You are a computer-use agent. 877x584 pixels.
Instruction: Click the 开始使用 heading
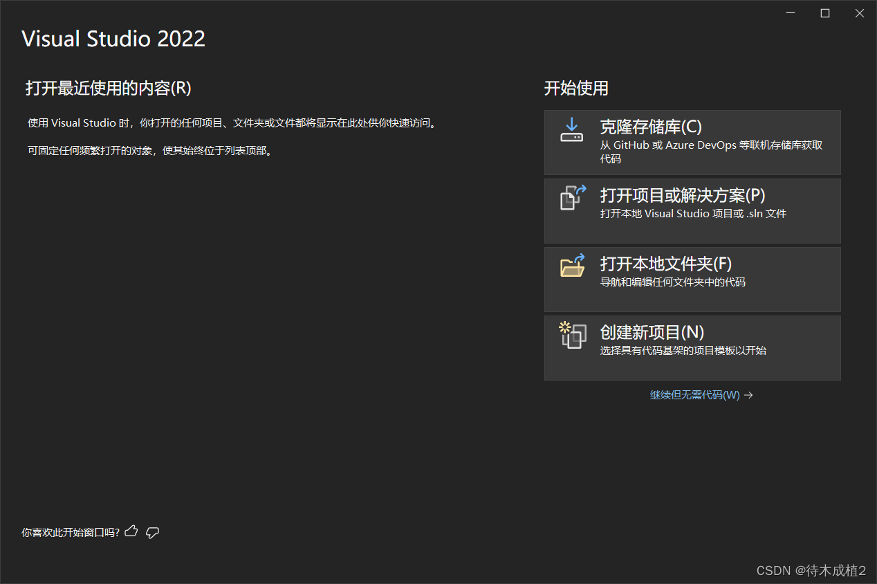point(576,89)
